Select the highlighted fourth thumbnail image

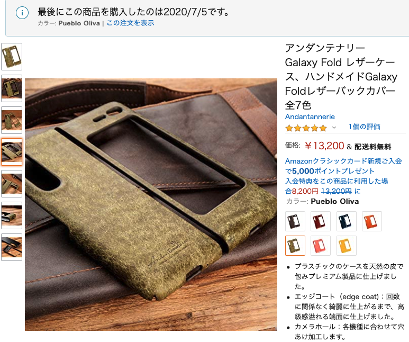(12, 152)
